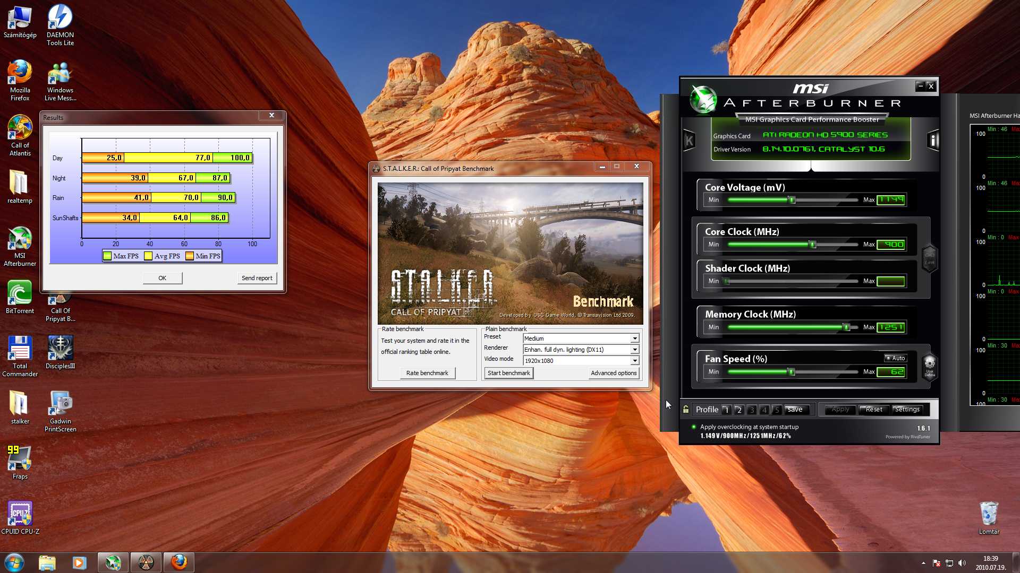Select Windows Live Messenger desktop icon
Image resolution: width=1020 pixels, height=573 pixels.
(60, 81)
